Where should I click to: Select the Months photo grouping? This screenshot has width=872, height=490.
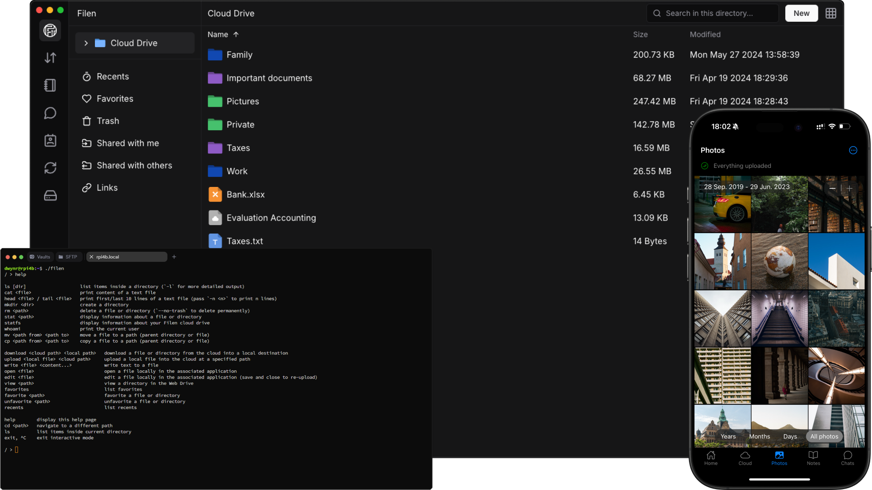(x=759, y=436)
